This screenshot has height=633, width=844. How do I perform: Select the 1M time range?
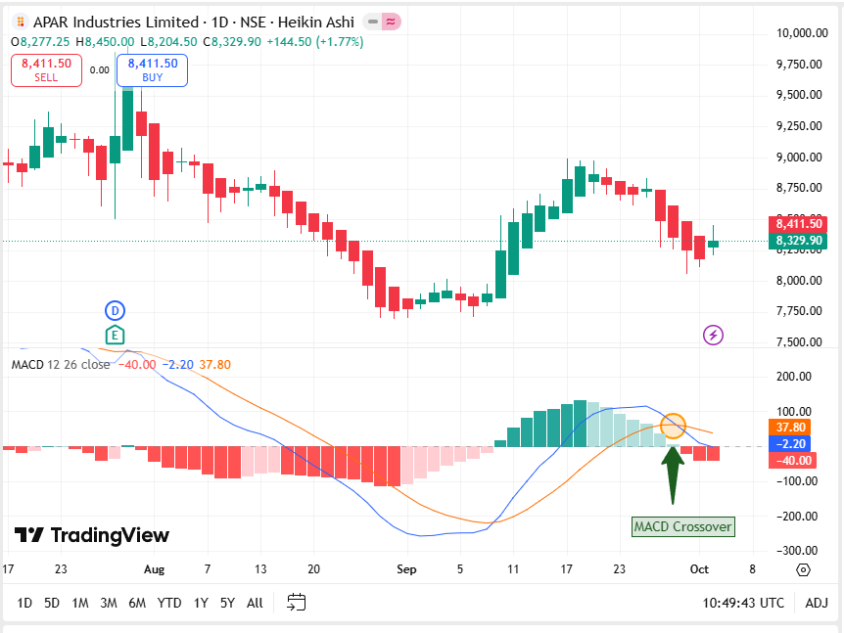tap(80, 603)
